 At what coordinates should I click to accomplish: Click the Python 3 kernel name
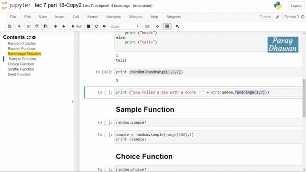[291, 17]
